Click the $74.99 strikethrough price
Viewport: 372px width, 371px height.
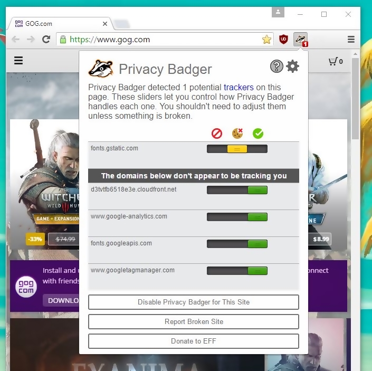(65, 239)
